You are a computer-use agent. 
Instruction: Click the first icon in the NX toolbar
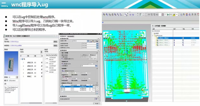(104, 15)
